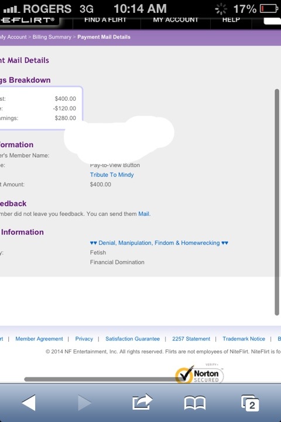Tap the 10:14 AM clock
Viewport: 281px width, 422px height.
pos(140,9)
